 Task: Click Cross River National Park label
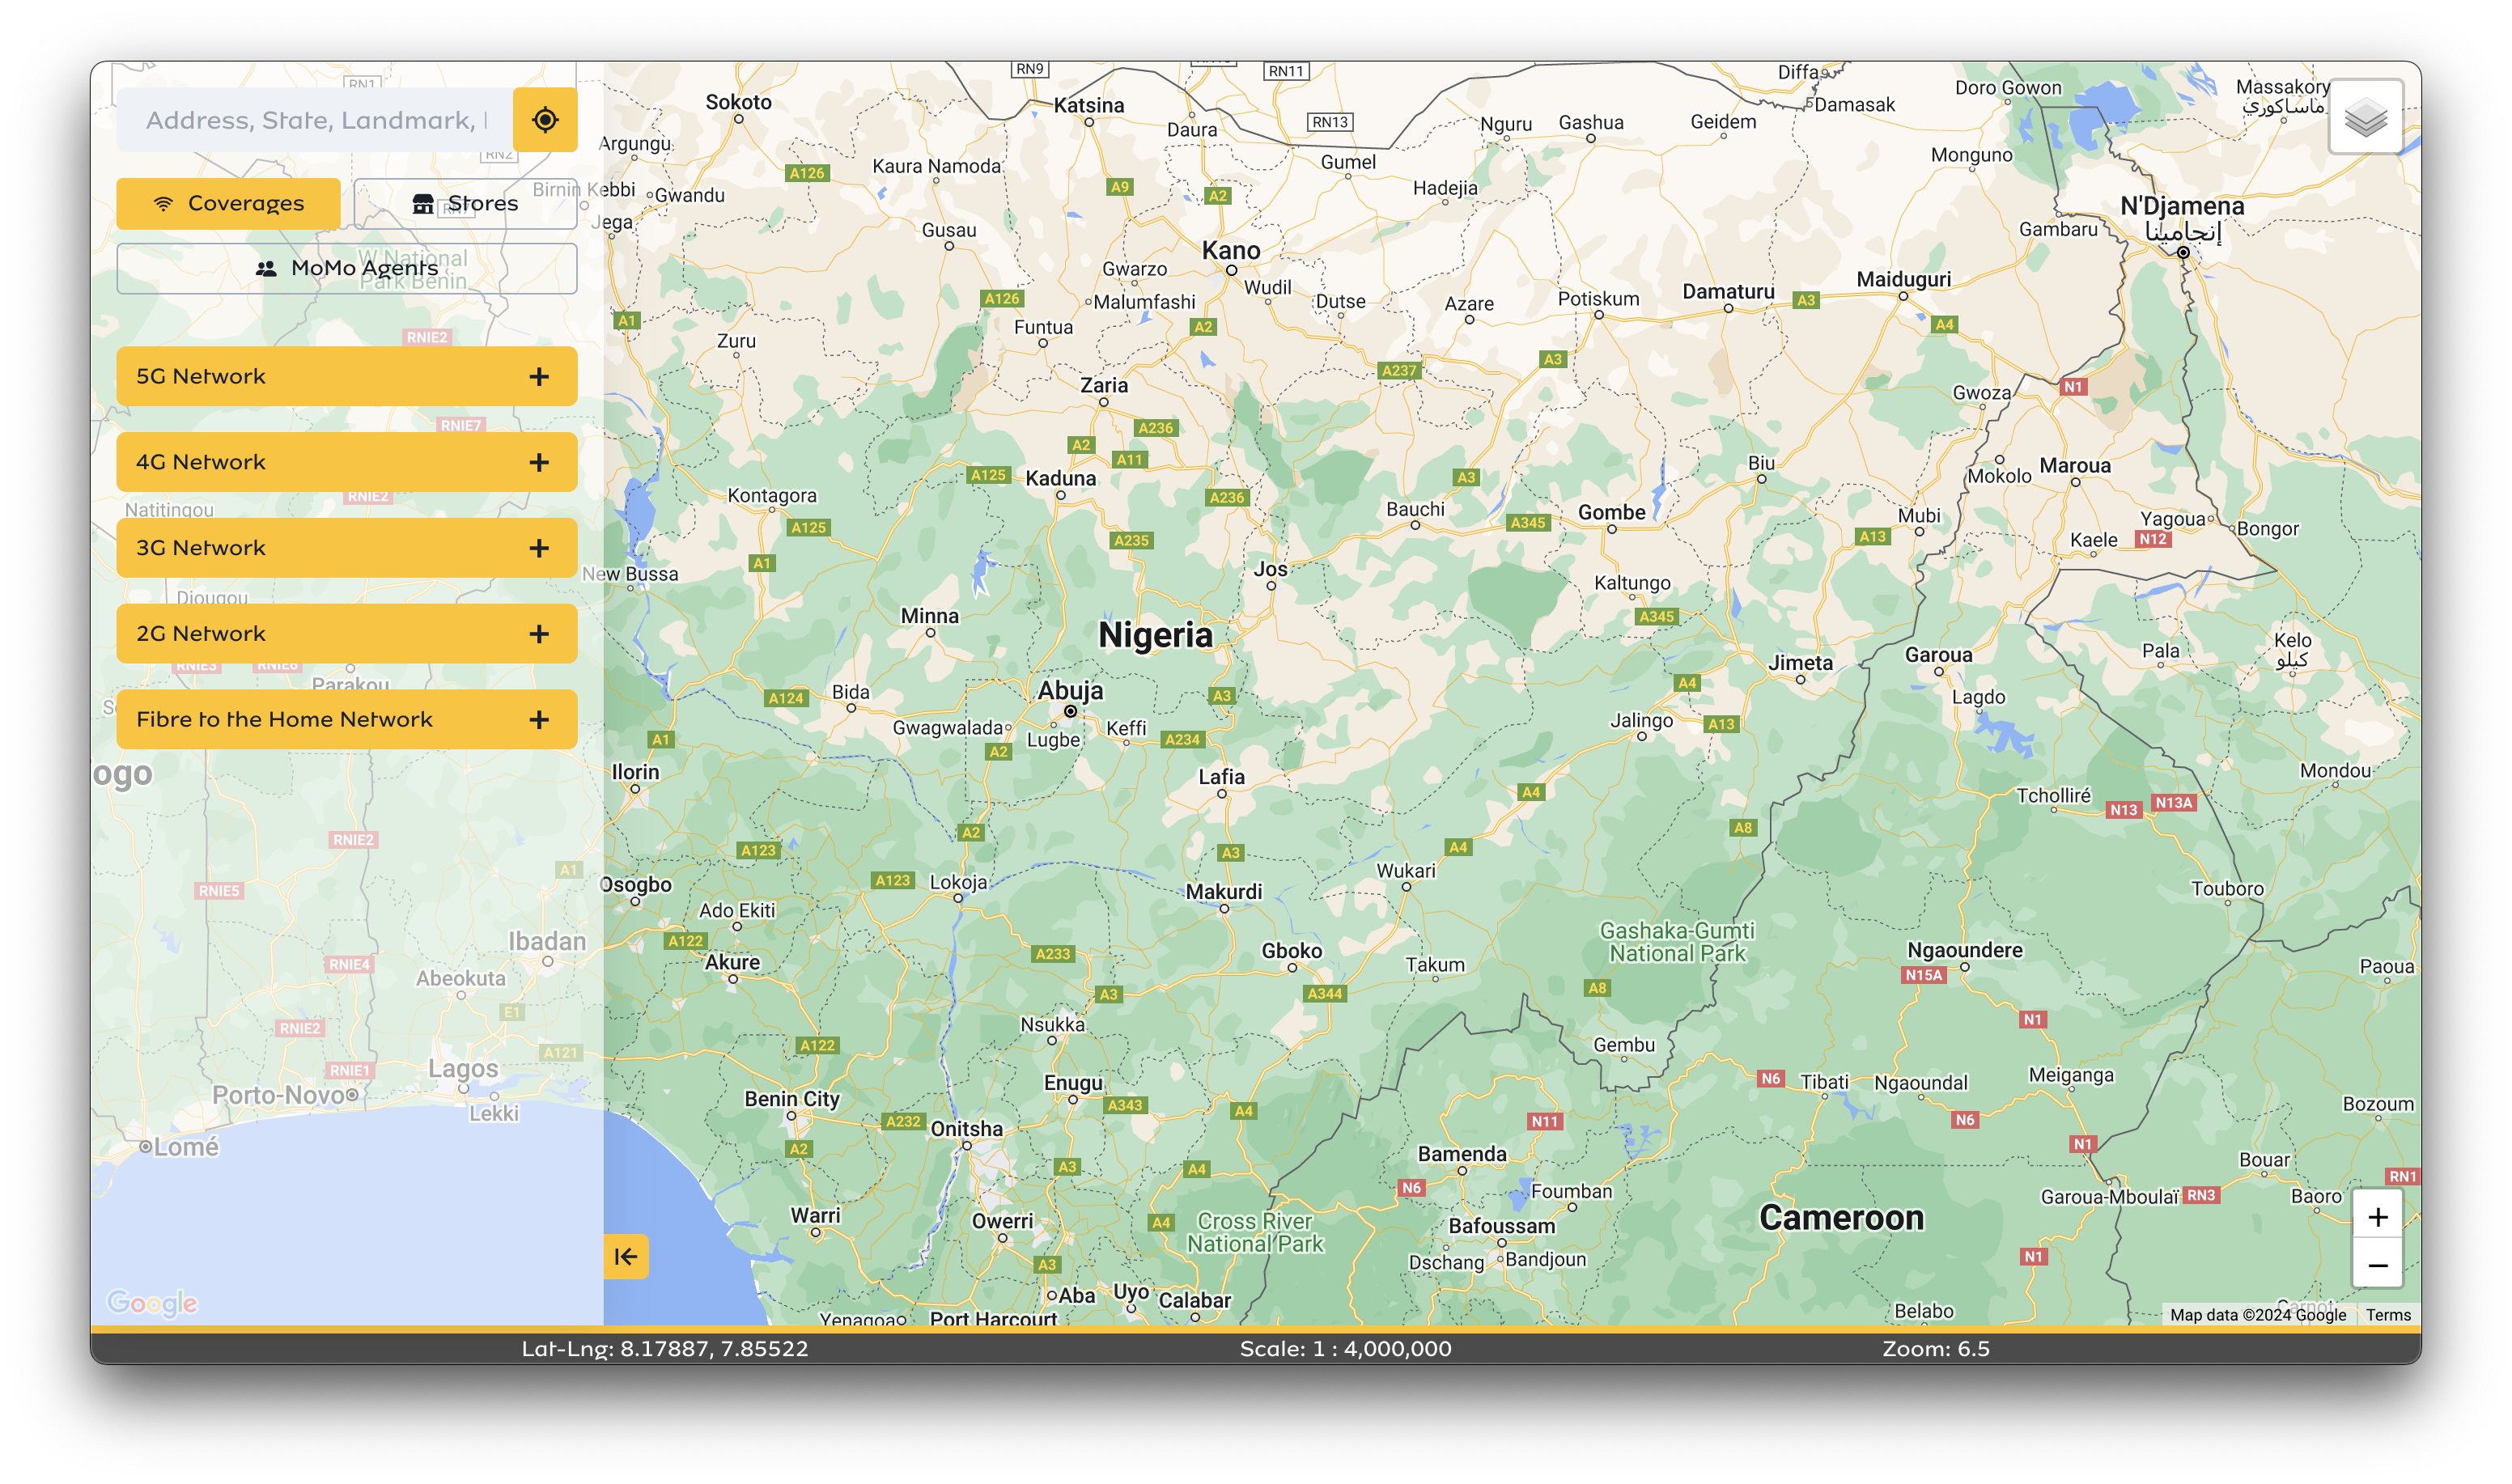[x=1255, y=1232]
